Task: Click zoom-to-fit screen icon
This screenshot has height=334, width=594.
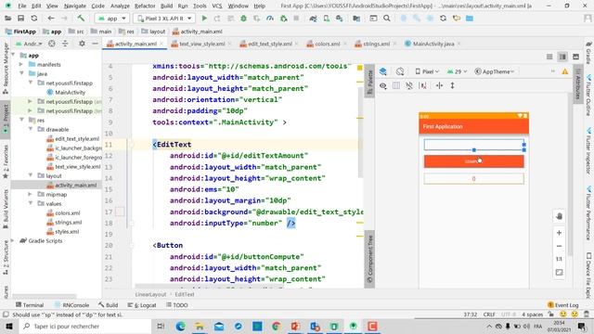Action: [559, 272]
